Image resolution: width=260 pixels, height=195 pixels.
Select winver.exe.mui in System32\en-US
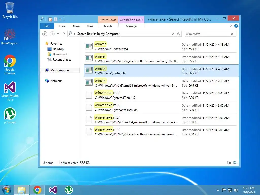161,95
